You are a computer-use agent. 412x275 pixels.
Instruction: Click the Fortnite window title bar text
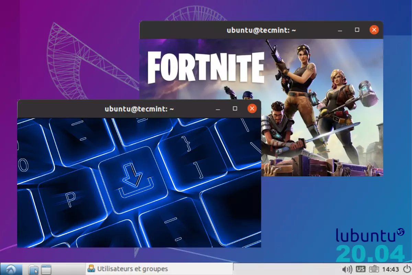pyautogui.click(x=261, y=30)
